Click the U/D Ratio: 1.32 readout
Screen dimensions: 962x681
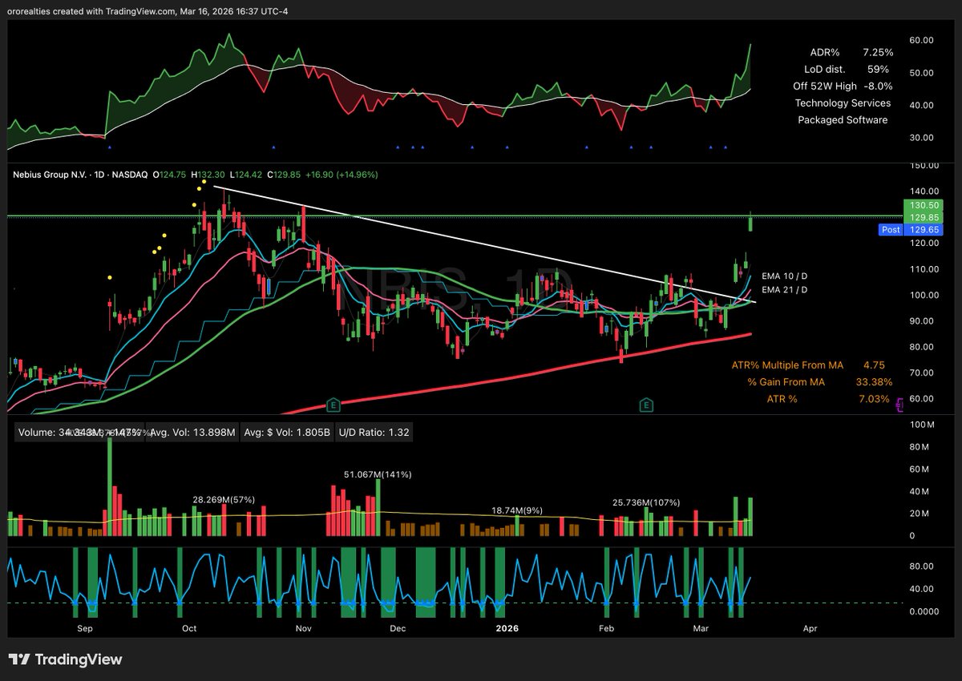(x=373, y=432)
